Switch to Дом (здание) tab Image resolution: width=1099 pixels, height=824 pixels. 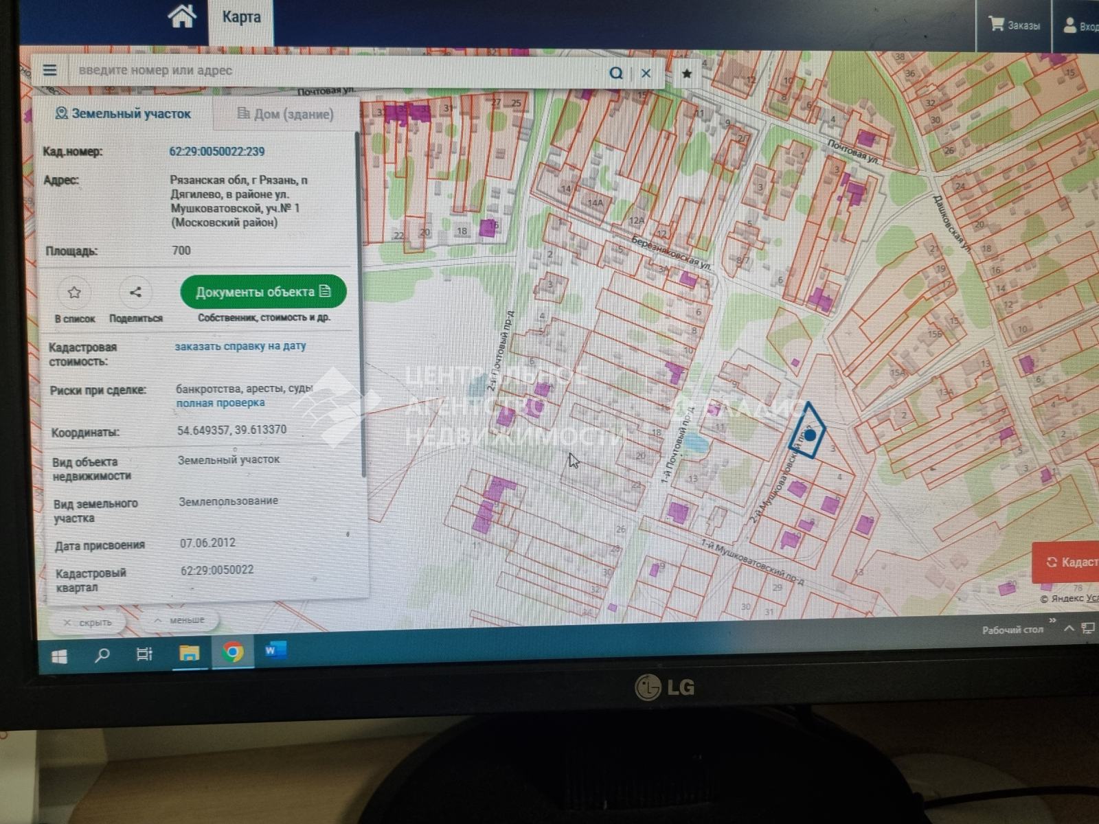tap(285, 114)
